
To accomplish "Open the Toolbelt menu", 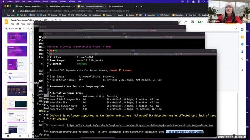I will point(63,2).
